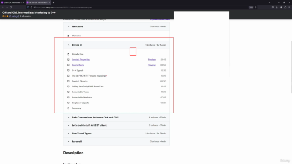Select the second Qt6 and QML tab
This screenshot has height=164, width=292.
pyautogui.click(x=38, y=3)
